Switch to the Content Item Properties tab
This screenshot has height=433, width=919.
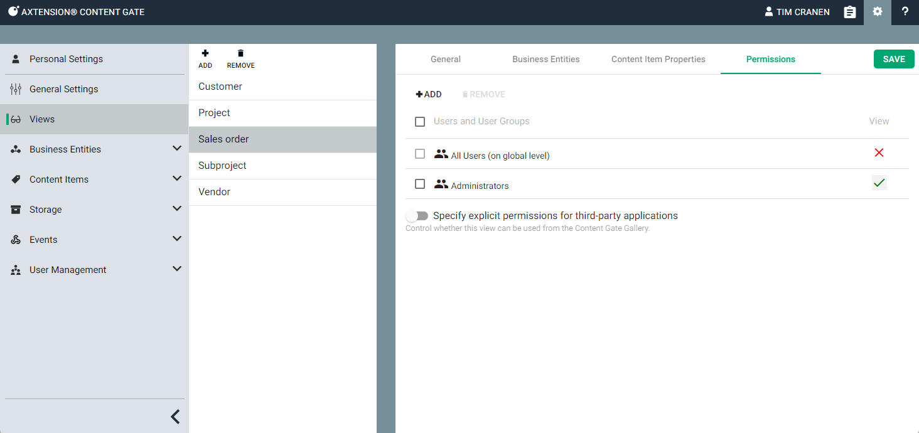(x=658, y=59)
